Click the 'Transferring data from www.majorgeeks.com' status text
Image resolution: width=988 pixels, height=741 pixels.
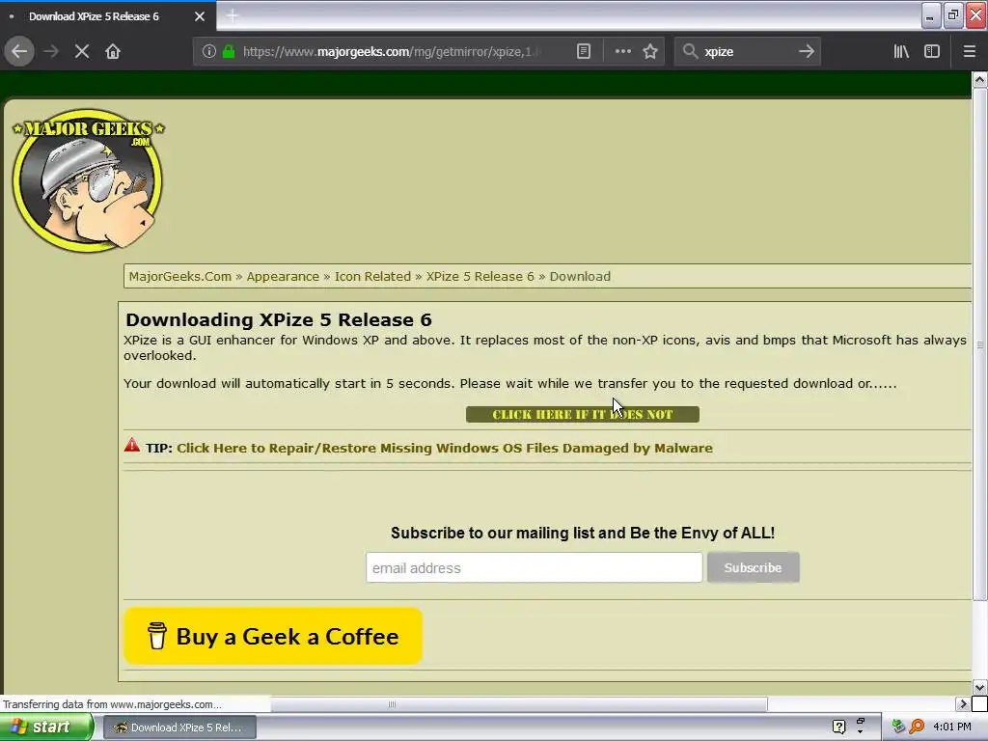point(112,704)
